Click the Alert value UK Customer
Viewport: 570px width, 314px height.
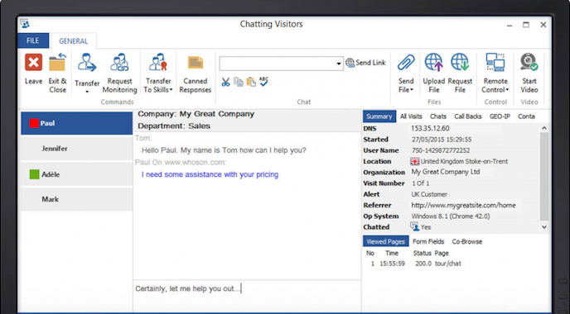(x=429, y=194)
